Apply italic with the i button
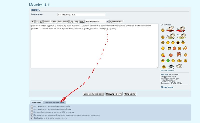Image resolution: width=200 pixels, height=123 pixels. point(37,22)
